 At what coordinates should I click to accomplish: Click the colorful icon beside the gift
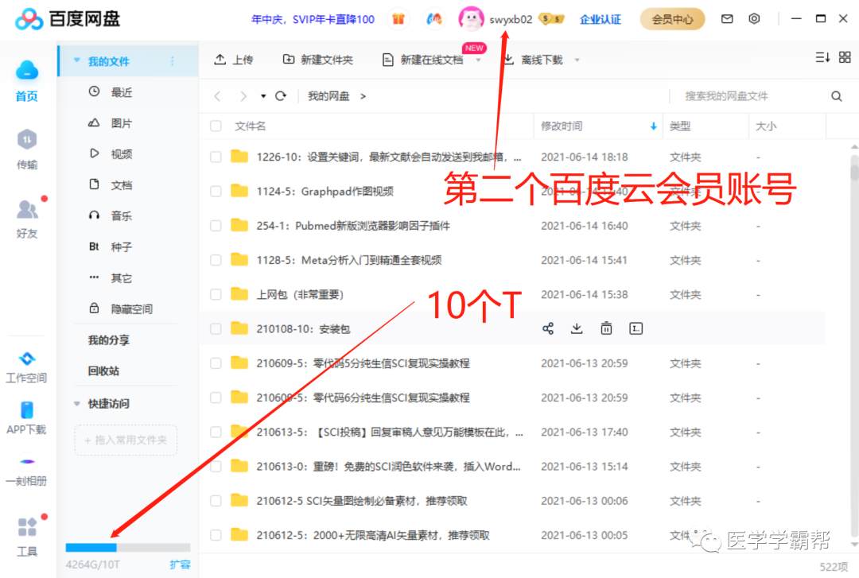[434, 19]
